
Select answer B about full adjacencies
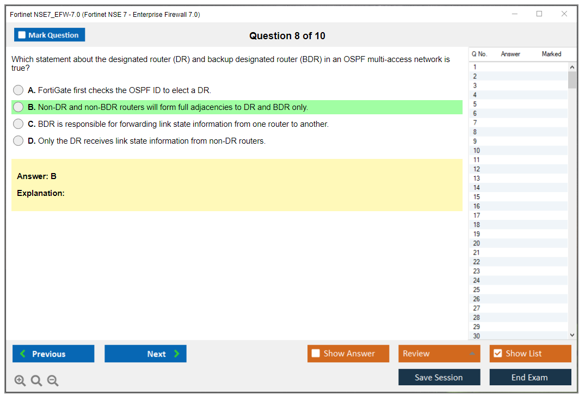tap(19, 107)
